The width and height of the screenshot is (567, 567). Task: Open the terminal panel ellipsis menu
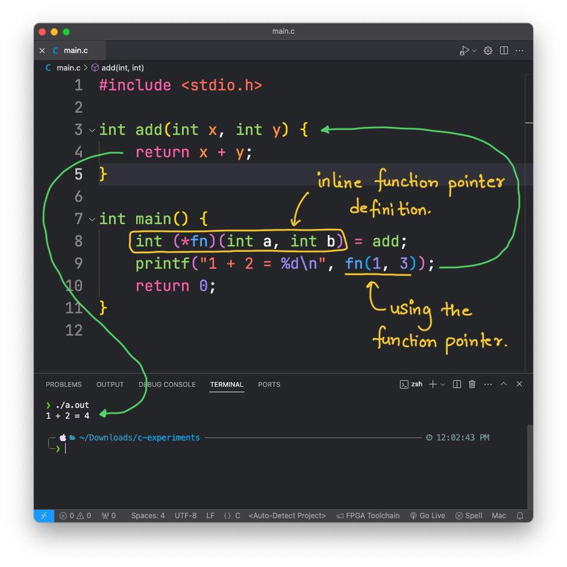488,384
